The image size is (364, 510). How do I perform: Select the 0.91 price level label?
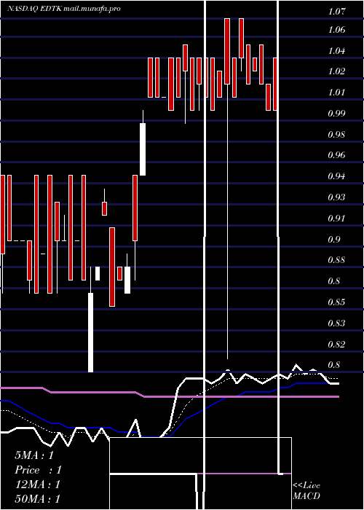coord(336,219)
